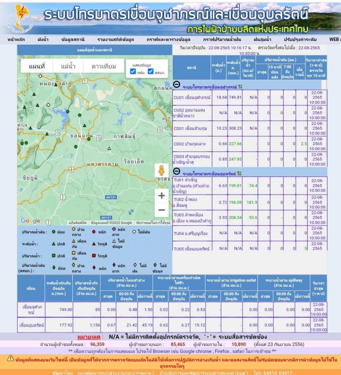Open the CU01 เขื่อนจุฬาภรณ์ station link
Image resolution: width=341 pixels, height=375 pixels.
(x=192, y=97)
